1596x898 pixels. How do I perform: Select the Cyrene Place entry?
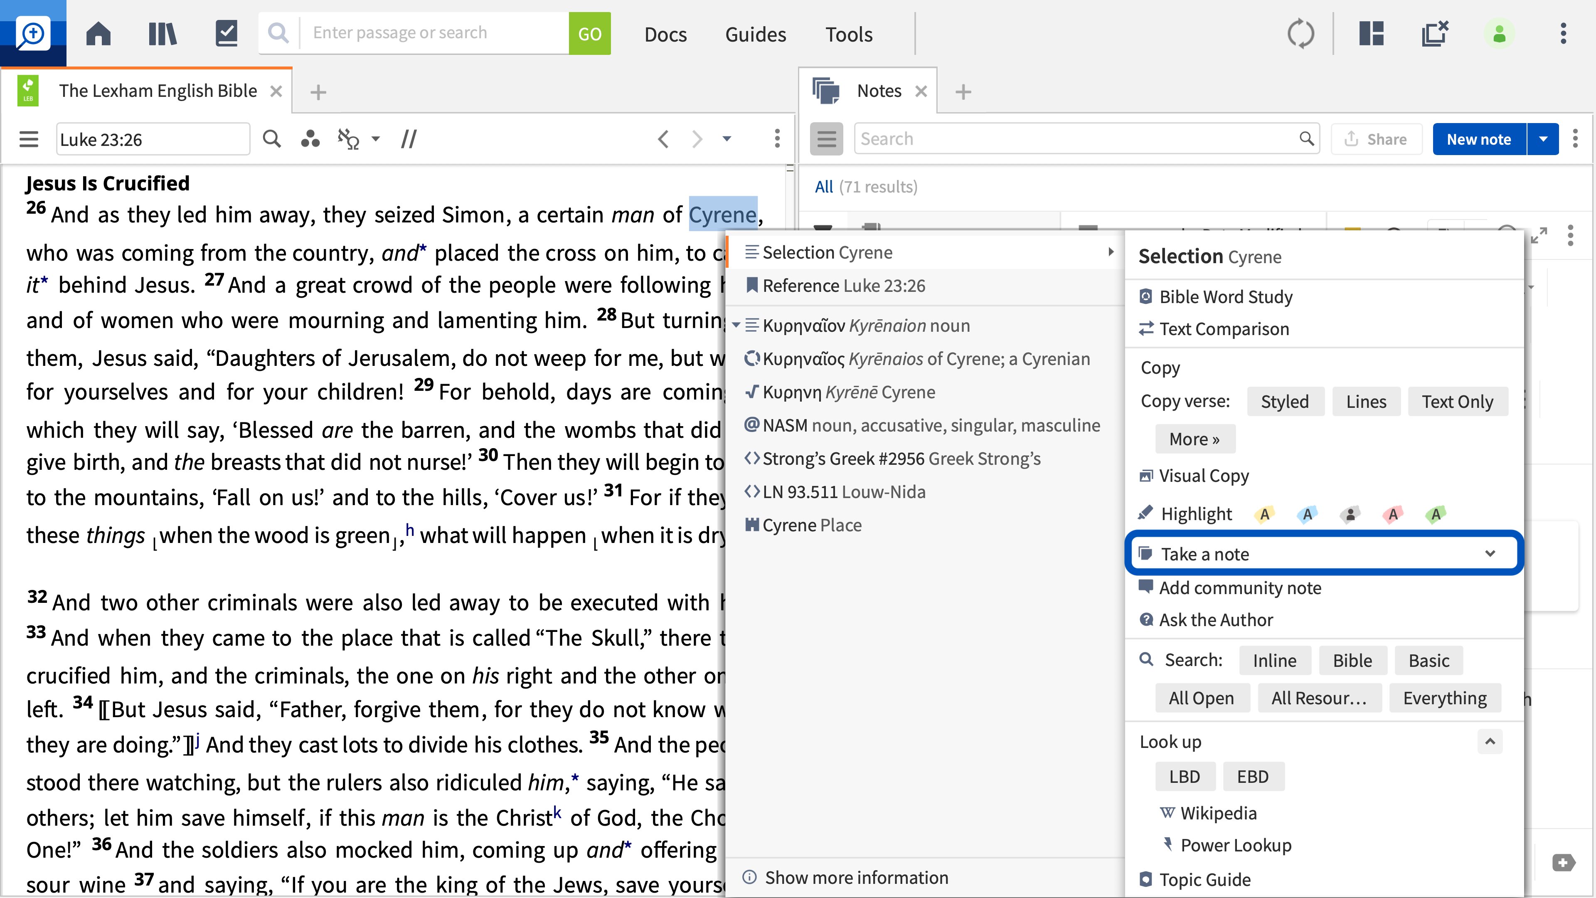point(924,525)
